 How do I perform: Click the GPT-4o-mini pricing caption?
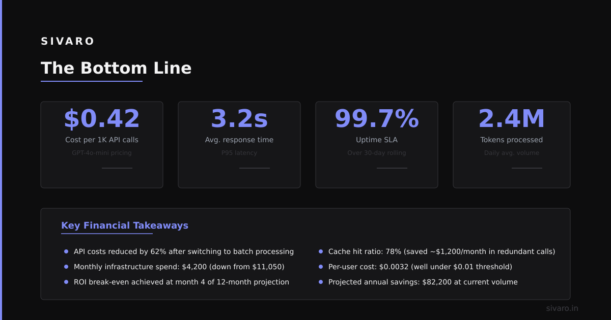102,153
